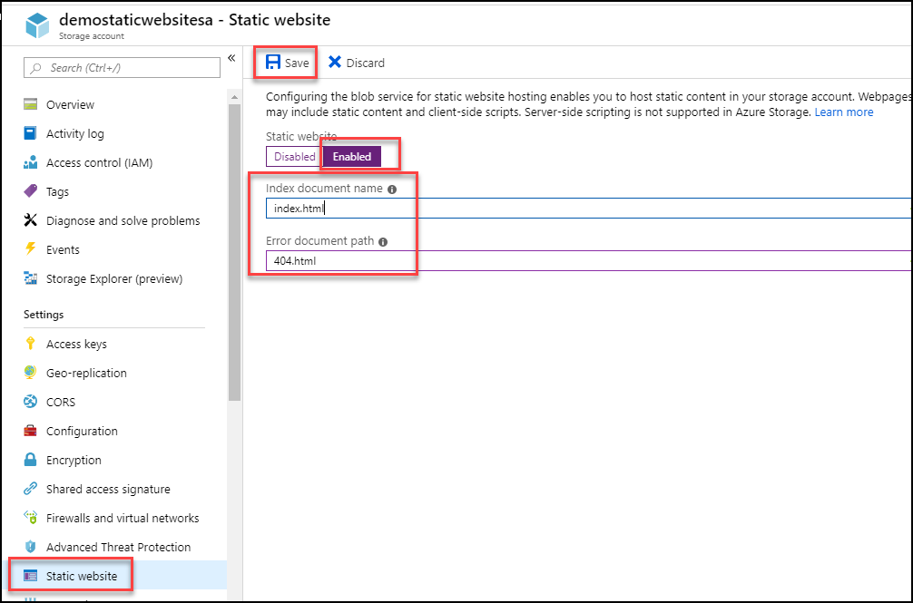913x603 pixels.
Task: Click the Access keys key icon
Action: tap(30, 344)
